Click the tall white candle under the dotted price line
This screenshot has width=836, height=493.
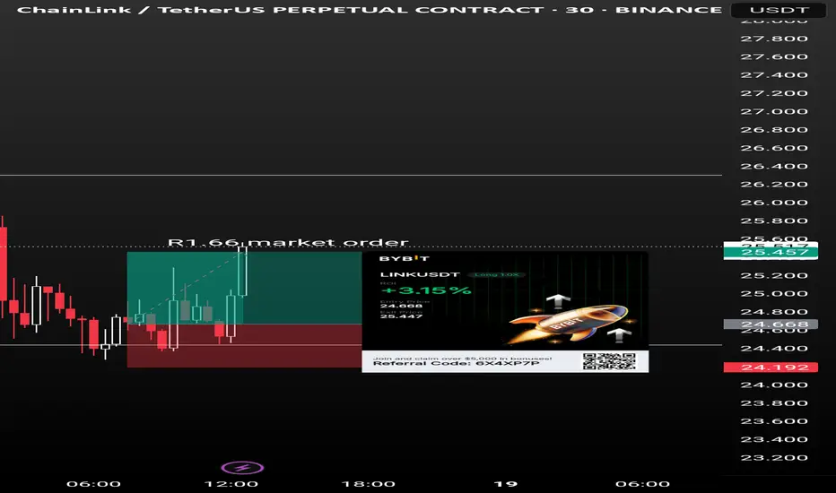(242, 272)
